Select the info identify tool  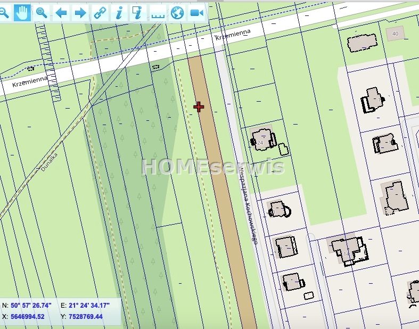tap(119, 13)
